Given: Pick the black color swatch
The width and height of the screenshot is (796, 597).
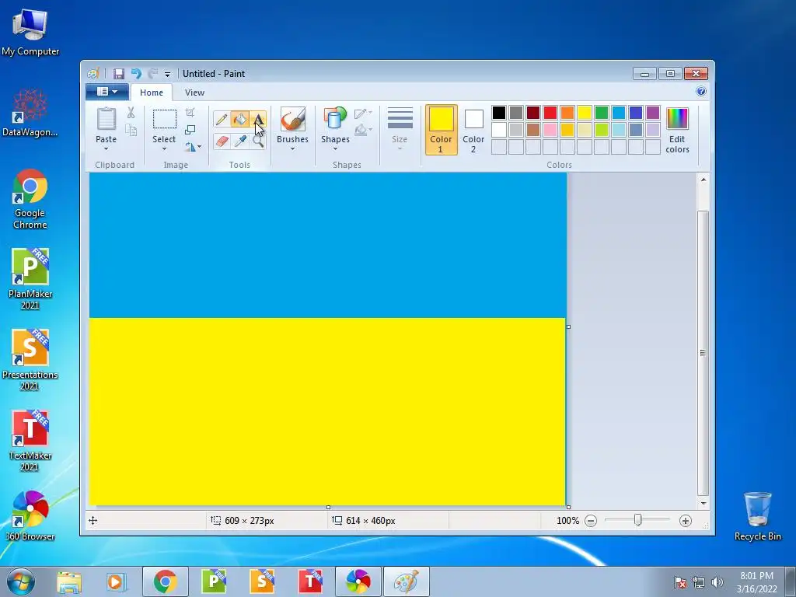Looking at the screenshot, I should (x=498, y=112).
